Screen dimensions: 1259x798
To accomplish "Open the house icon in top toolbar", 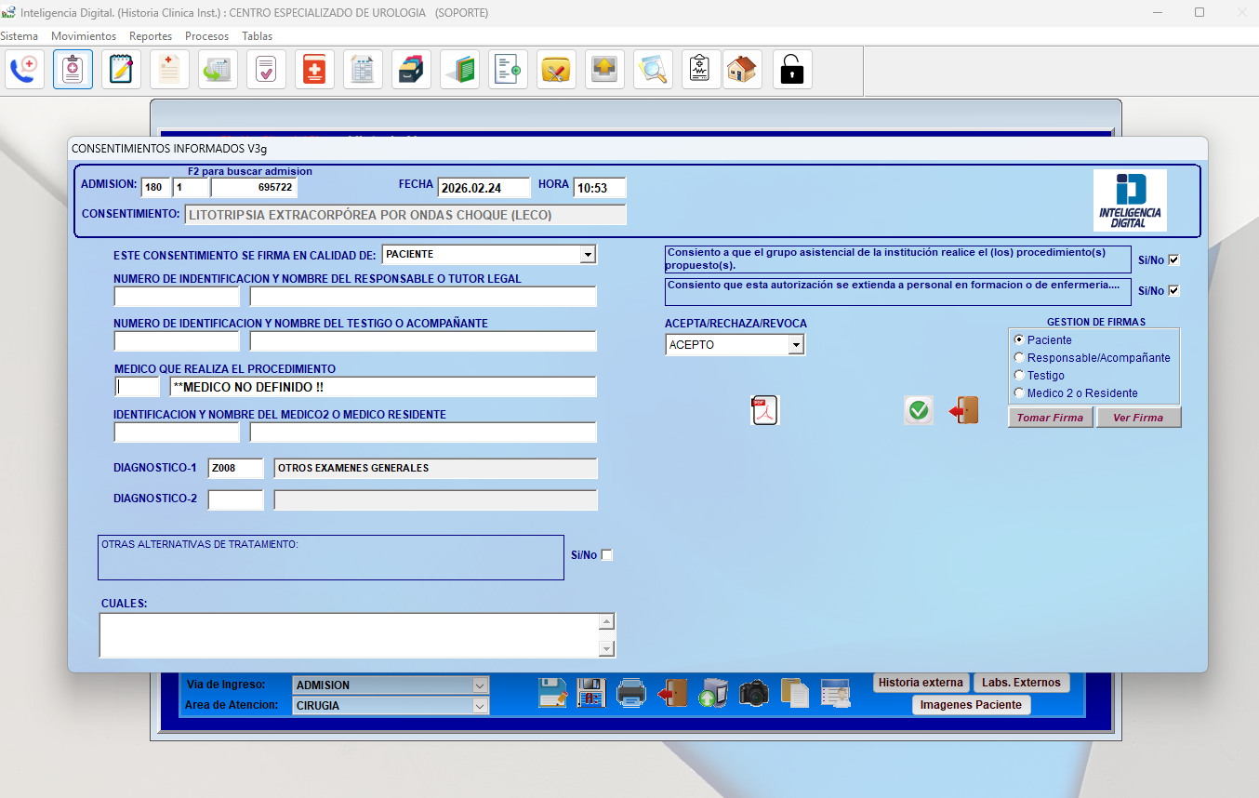I will pyautogui.click(x=741, y=70).
